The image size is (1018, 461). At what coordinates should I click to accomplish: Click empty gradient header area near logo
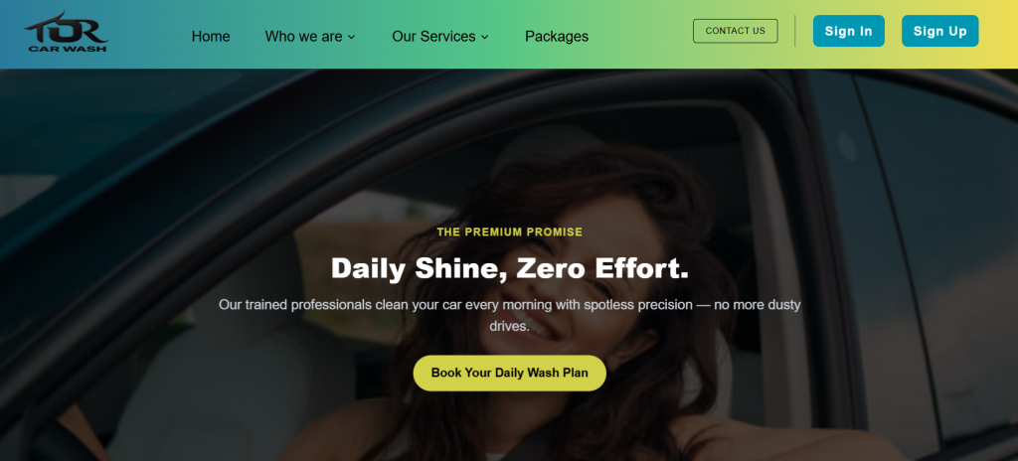point(146,34)
